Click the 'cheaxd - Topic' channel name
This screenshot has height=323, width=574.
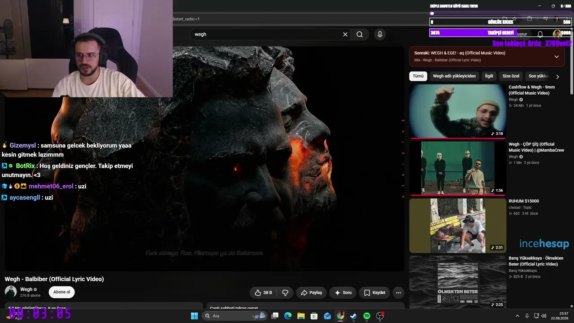520,207
